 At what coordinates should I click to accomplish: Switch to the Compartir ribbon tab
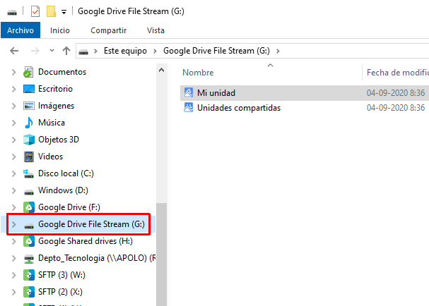[x=109, y=30]
